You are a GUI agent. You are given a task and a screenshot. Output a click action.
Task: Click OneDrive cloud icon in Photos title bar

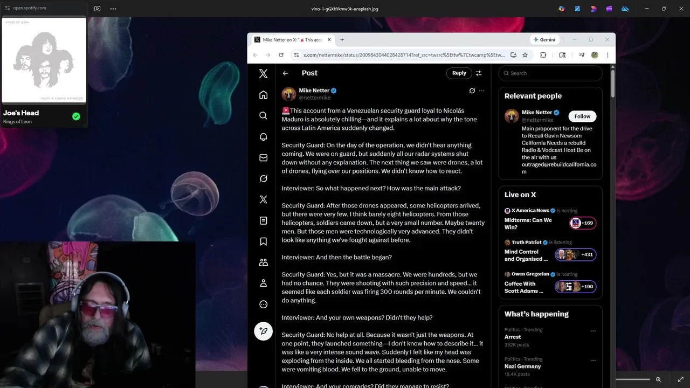(x=625, y=9)
